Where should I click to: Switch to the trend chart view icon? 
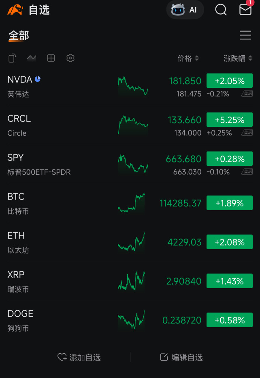pos(32,58)
